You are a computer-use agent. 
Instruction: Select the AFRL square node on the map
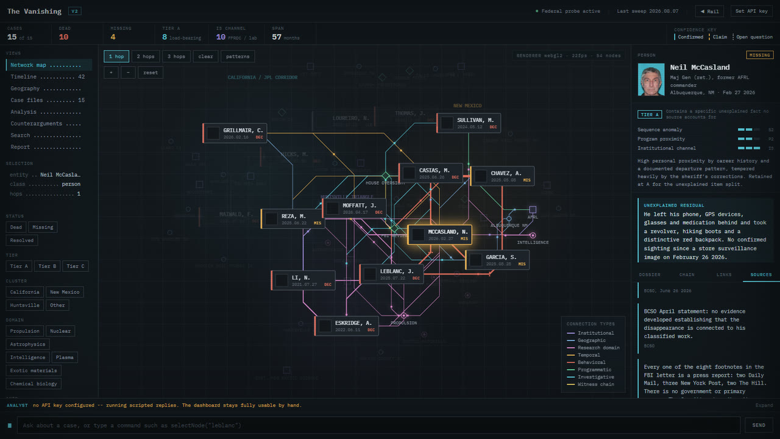533,209
